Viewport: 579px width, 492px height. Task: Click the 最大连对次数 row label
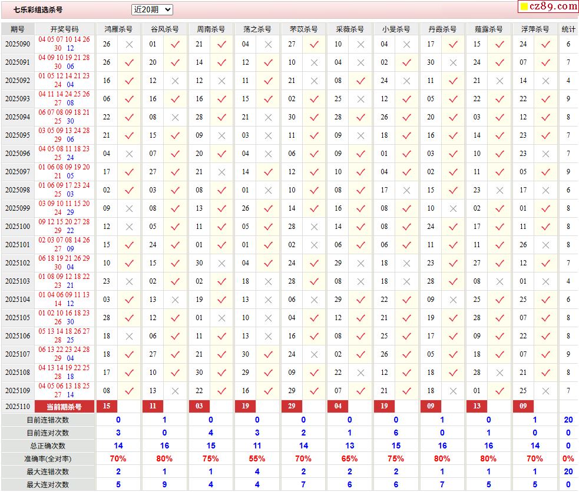pos(48,484)
